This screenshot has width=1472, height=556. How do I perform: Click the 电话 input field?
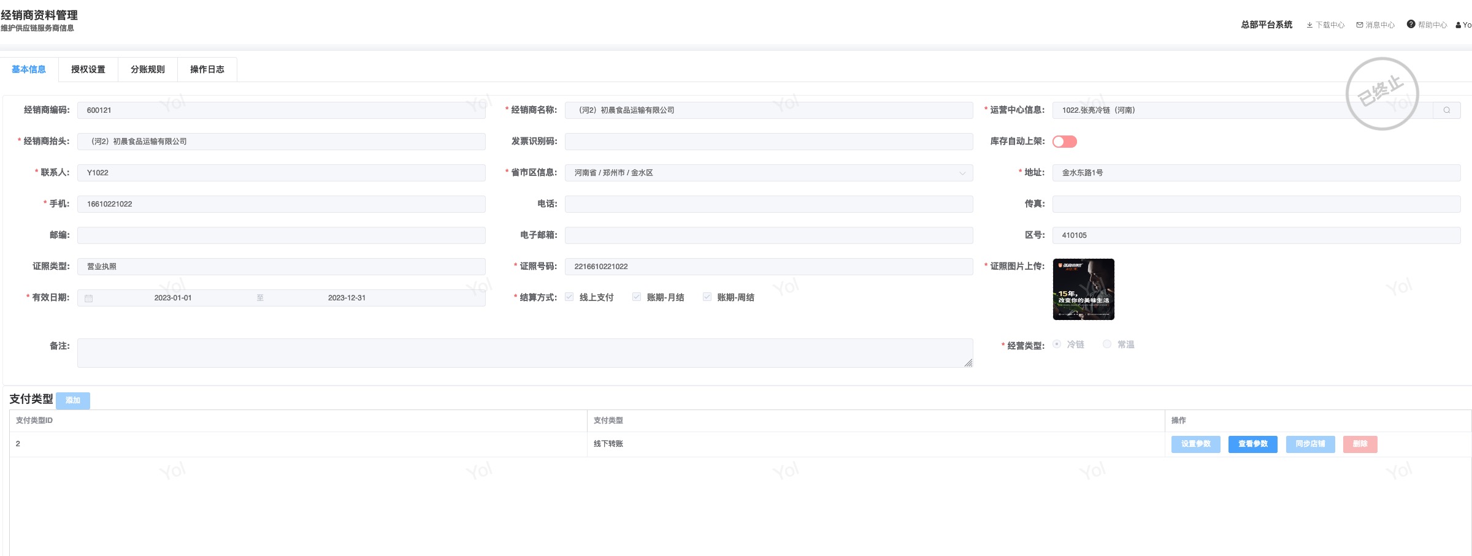click(769, 204)
